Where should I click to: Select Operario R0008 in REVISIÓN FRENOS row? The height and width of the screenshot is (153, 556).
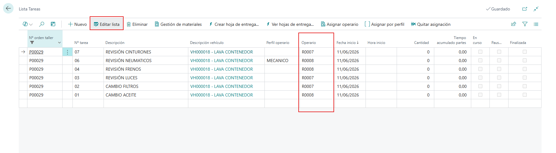coord(317,69)
